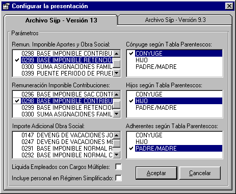Click the Aceptar button

tap(156, 173)
